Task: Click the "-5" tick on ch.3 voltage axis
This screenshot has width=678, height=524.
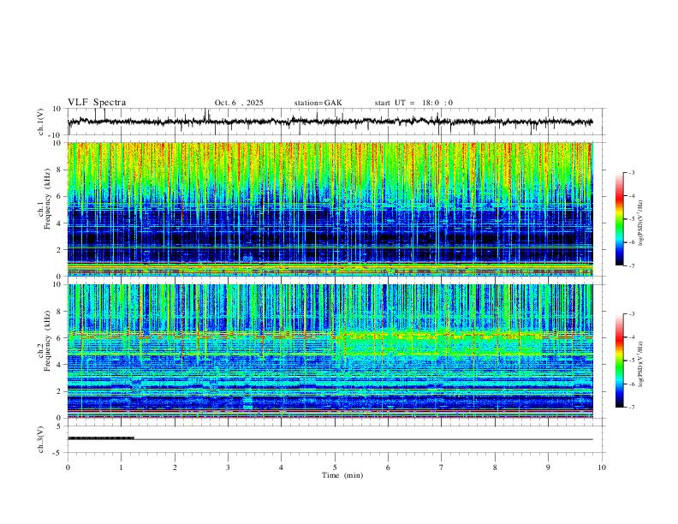Action: coord(58,453)
